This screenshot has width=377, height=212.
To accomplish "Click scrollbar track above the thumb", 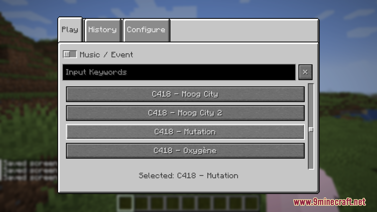I will click(x=311, y=105).
